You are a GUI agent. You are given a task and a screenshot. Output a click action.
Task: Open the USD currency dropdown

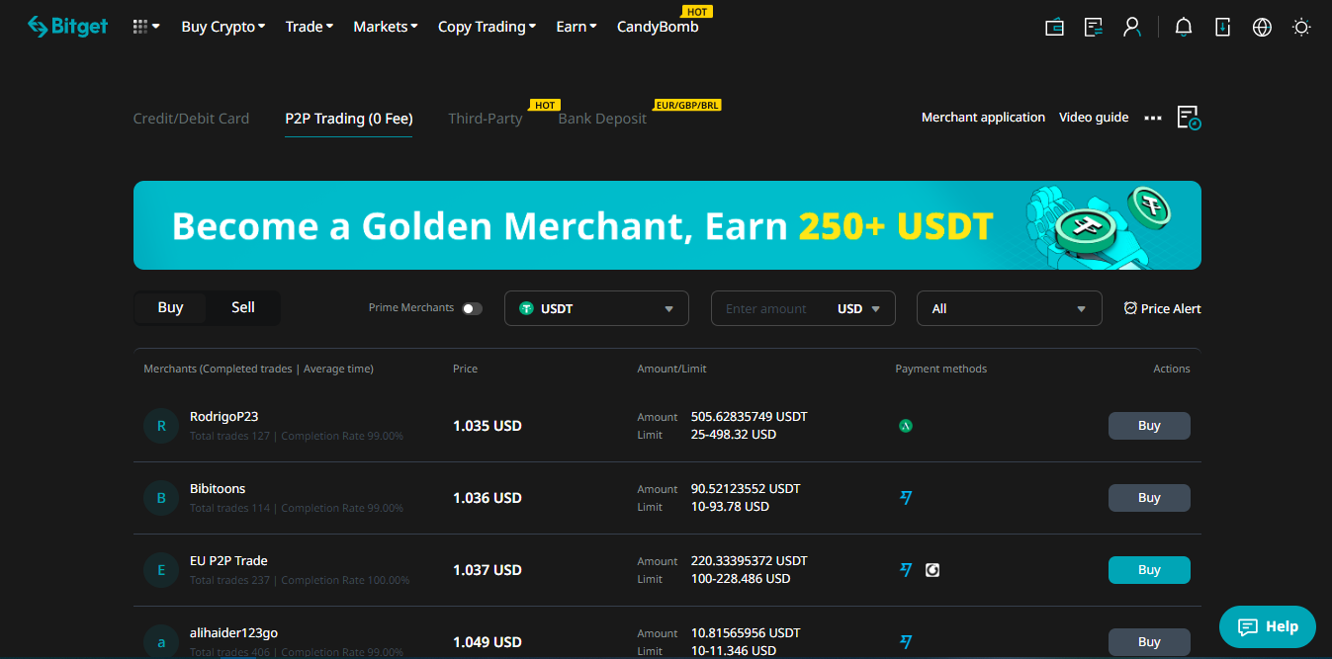click(x=857, y=308)
